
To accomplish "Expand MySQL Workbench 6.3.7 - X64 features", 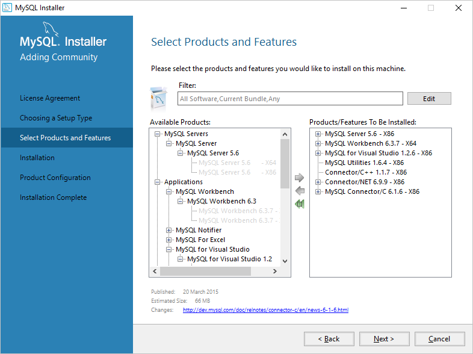I will [x=318, y=143].
